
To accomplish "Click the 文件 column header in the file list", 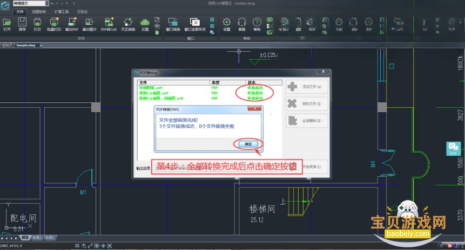I will pyautogui.click(x=173, y=82).
